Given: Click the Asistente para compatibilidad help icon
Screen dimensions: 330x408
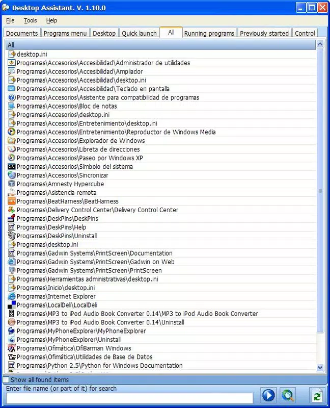Looking at the screenshot, I should [11, 97].
